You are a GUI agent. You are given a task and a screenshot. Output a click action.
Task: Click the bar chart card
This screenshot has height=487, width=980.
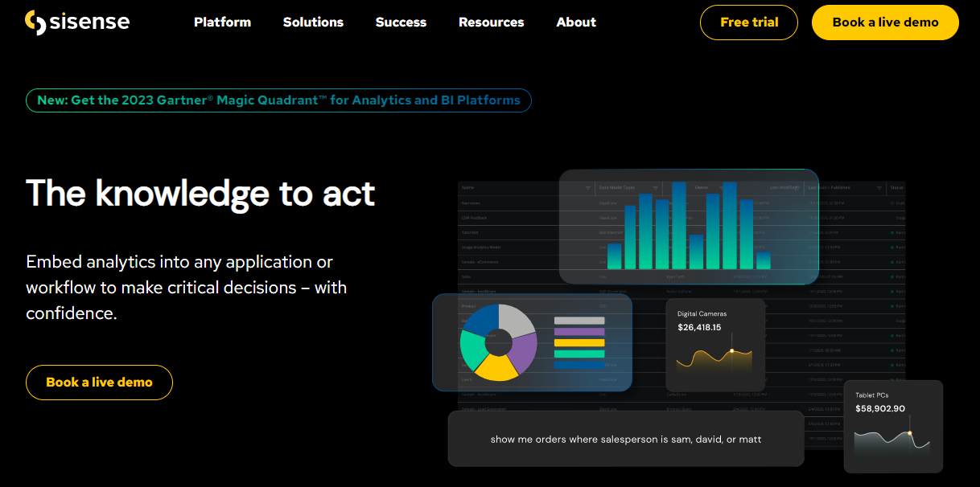tap(689, 226)
